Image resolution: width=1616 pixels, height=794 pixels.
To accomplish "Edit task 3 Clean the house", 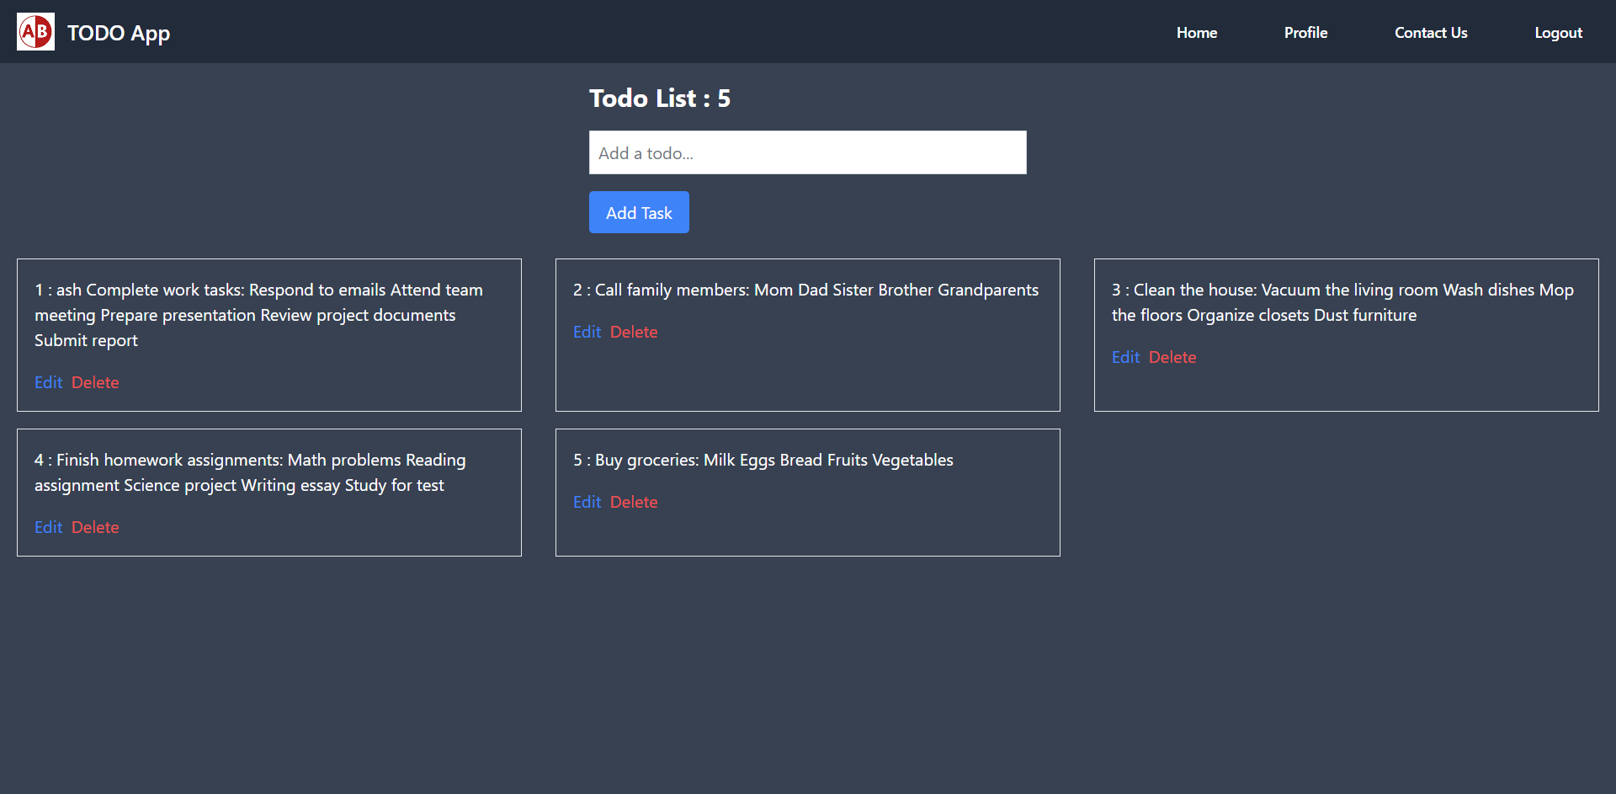I will tap(1126, 357).
